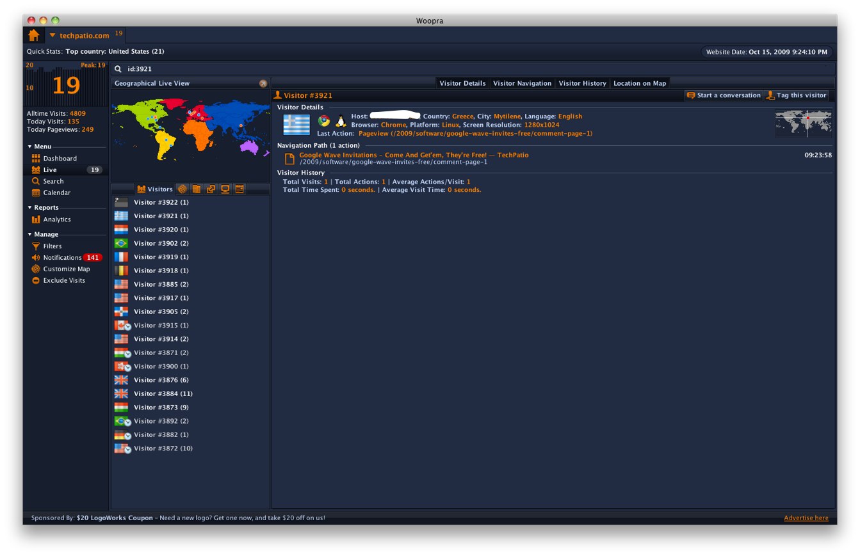
Task: Open the Google Wave Invitations page link
Action: [x=414, y=155]
